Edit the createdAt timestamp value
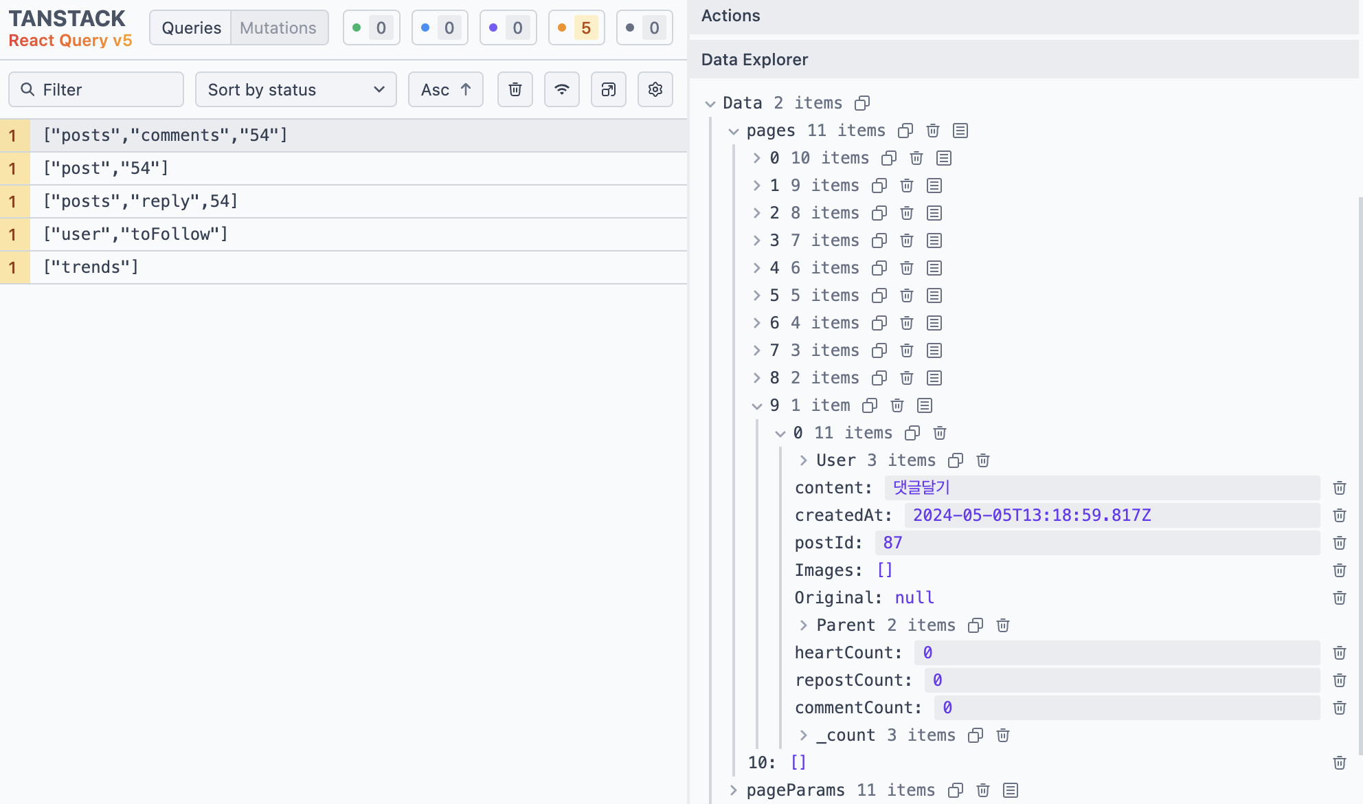Screen dimensions: 1363x804 tap(1112, 515)
